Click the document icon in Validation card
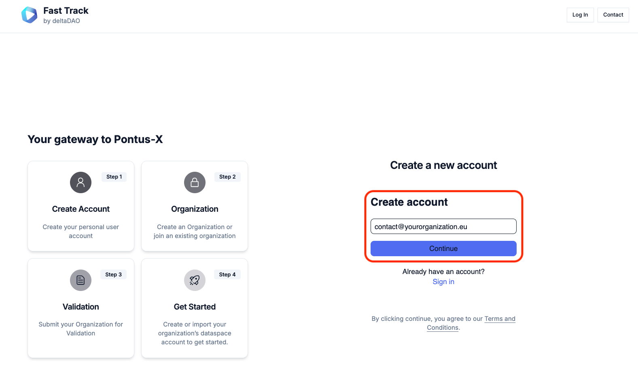638x373 pixels. pyautogui.click(x=81, y=280)
